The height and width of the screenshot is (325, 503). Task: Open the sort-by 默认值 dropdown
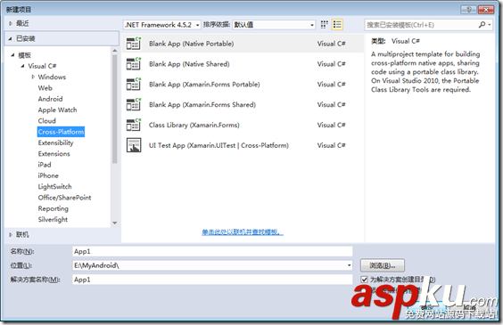click(274, 25)
